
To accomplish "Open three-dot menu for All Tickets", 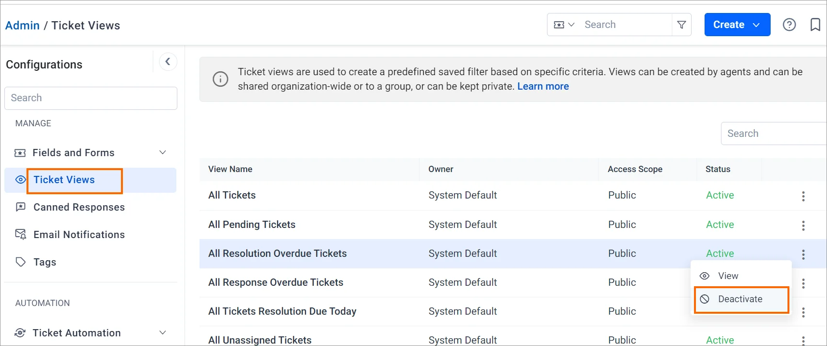I will click(x=803, y=196).
